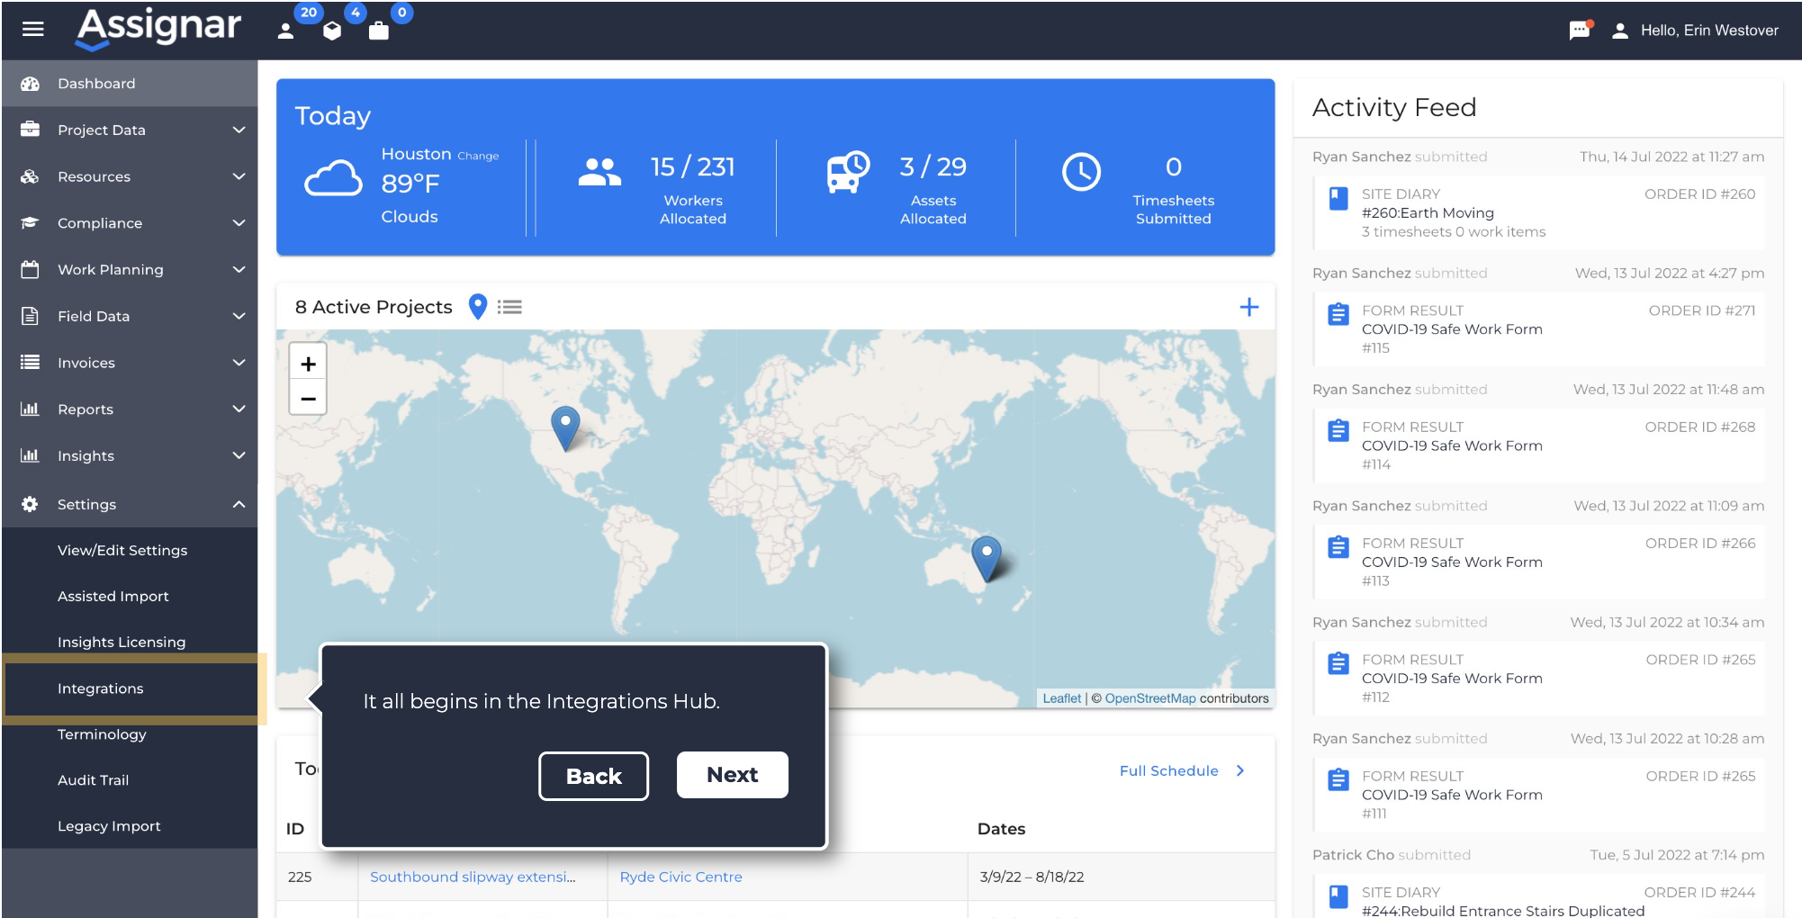The image size is (1802, 918).
Task: Click the plus icon to add project
Action: click(x=1248, y=307)
